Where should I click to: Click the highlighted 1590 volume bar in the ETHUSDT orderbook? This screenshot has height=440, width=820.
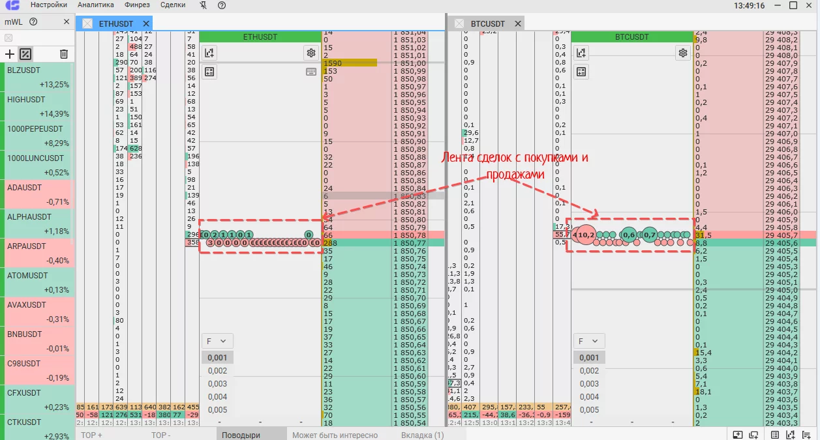(x=350, y=63)
